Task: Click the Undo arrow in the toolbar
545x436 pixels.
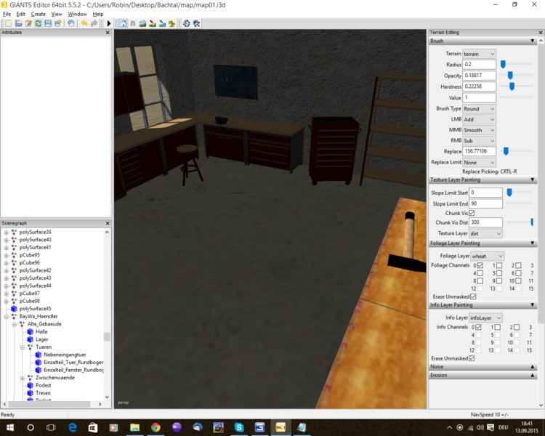Action: click(84, 23)
